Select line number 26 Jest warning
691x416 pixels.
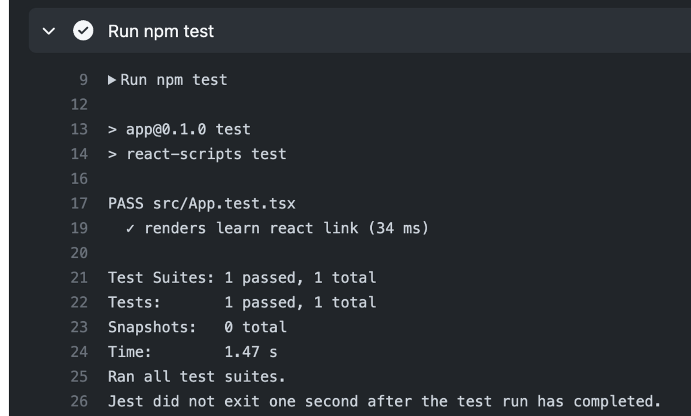[x=79, y=402]
